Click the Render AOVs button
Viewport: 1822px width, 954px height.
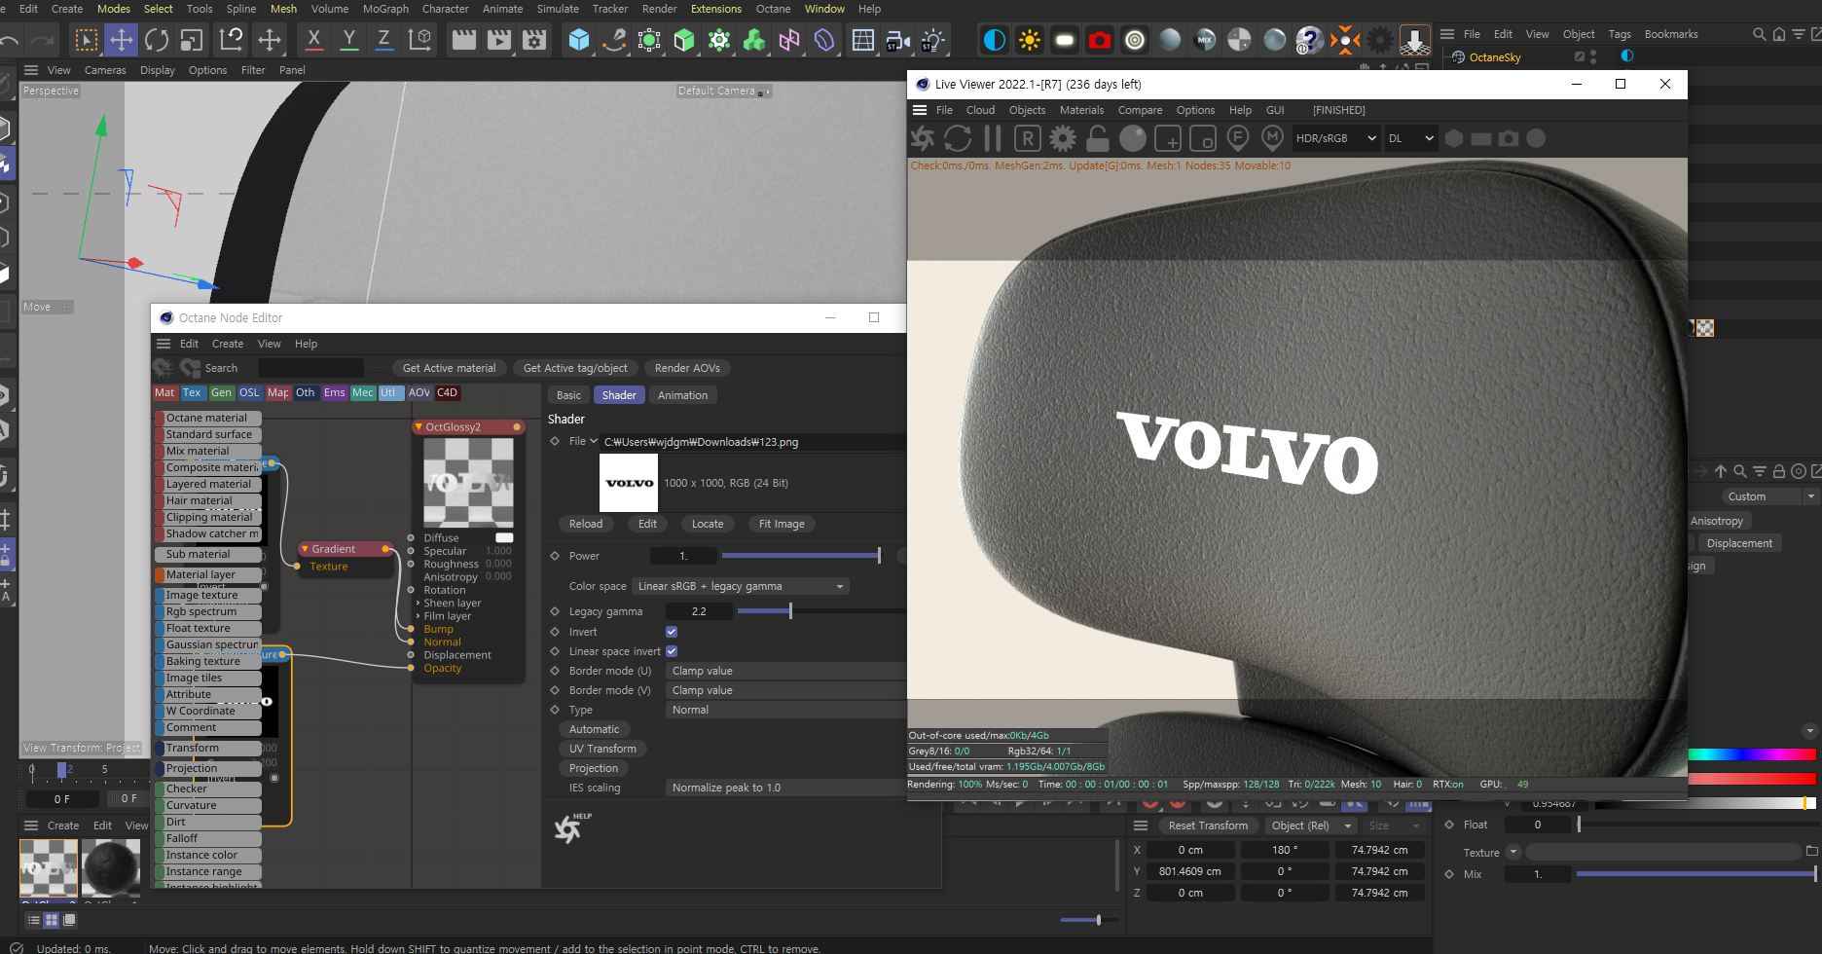pos(687,368)
